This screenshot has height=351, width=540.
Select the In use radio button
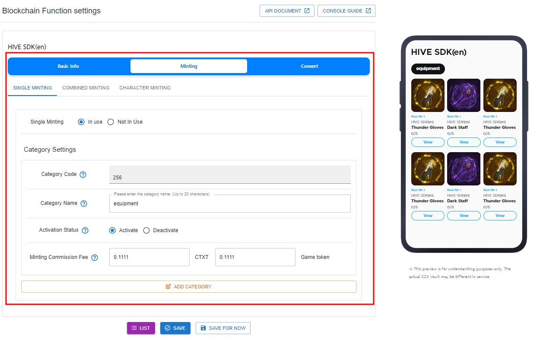tap(81, 122)
